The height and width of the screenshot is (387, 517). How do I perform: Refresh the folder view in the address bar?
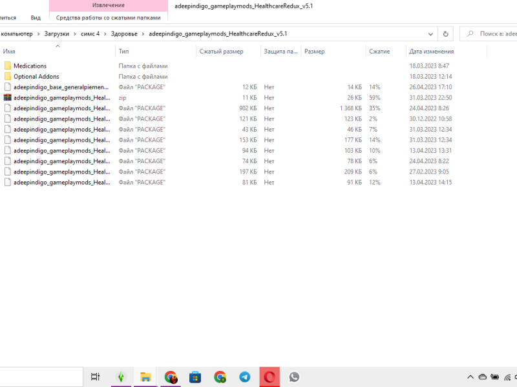(x=445, y=34)
